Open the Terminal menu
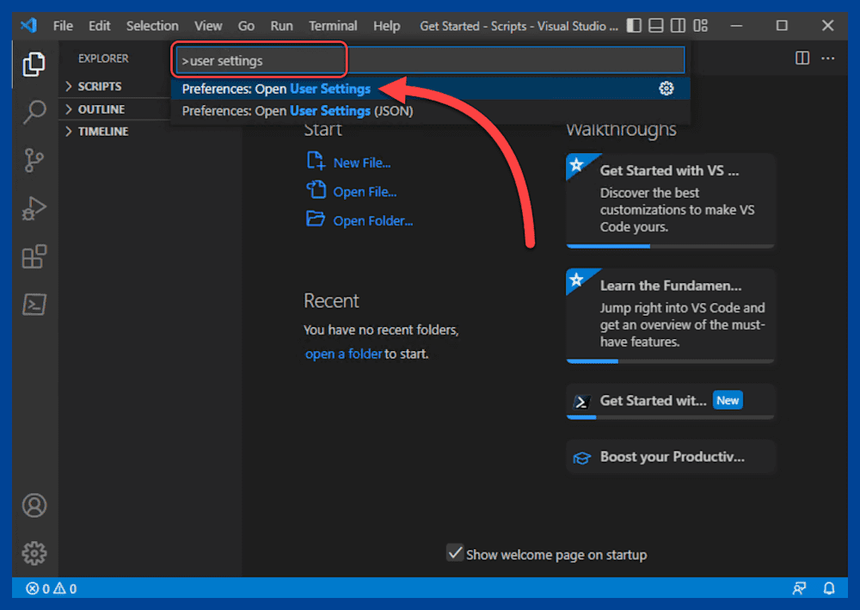Screen dimensions: 860x610 point(333,26)
